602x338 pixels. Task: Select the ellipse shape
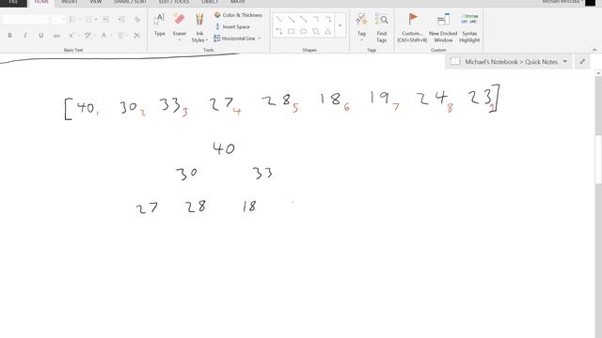pos(304,31)
